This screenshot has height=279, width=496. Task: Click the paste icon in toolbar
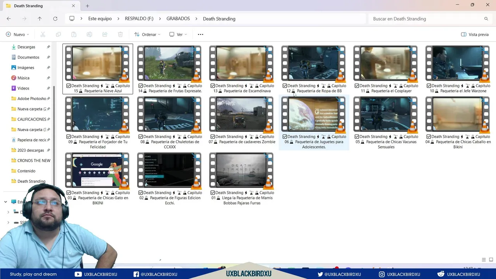[74, 34]
